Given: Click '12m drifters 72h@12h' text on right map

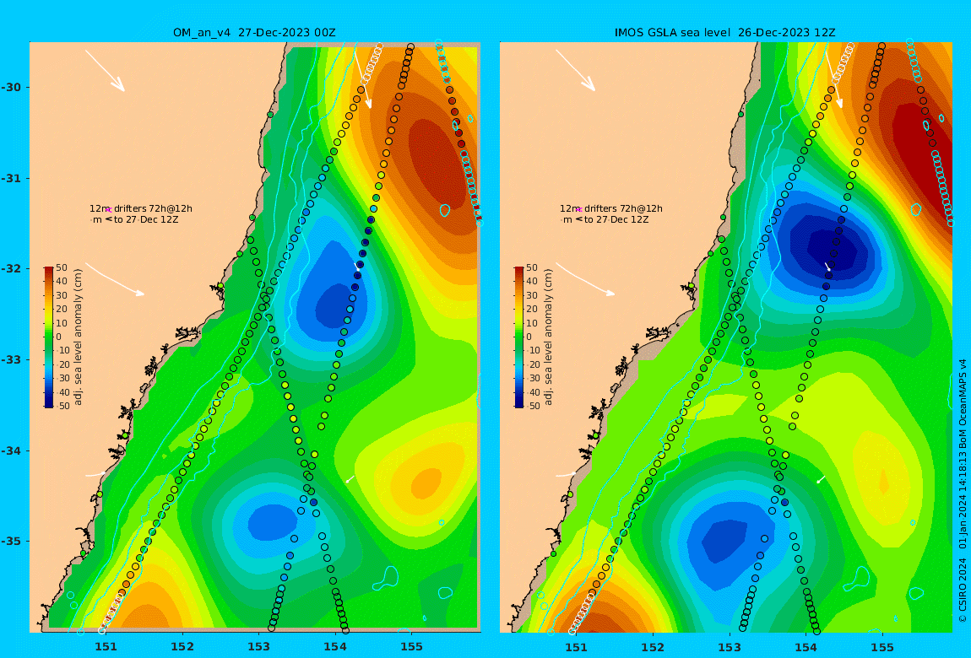Looking at the screenshot, I should tap(611, 208).
